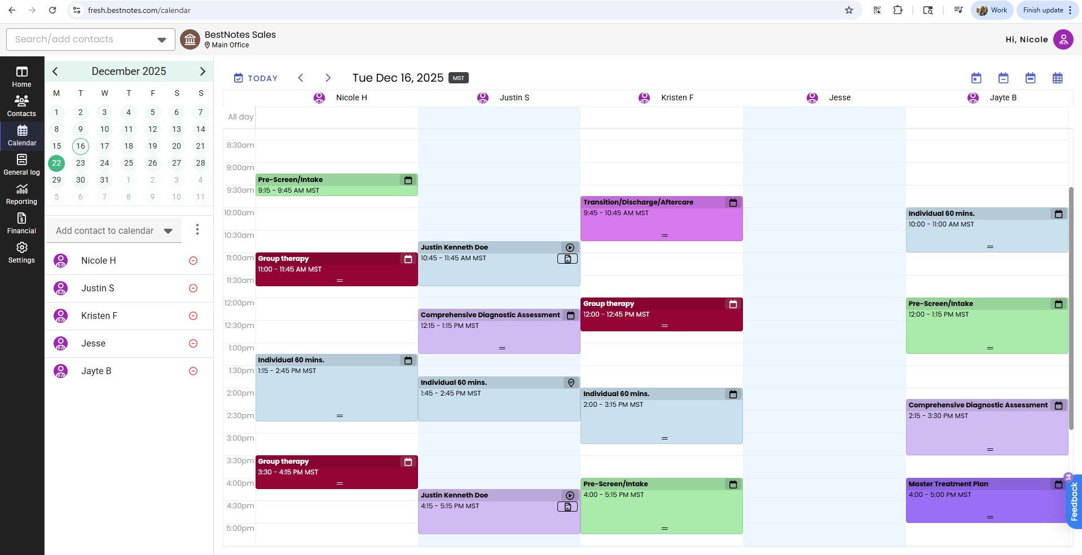Remove Jesse from the calendar

tap(193, 343)
